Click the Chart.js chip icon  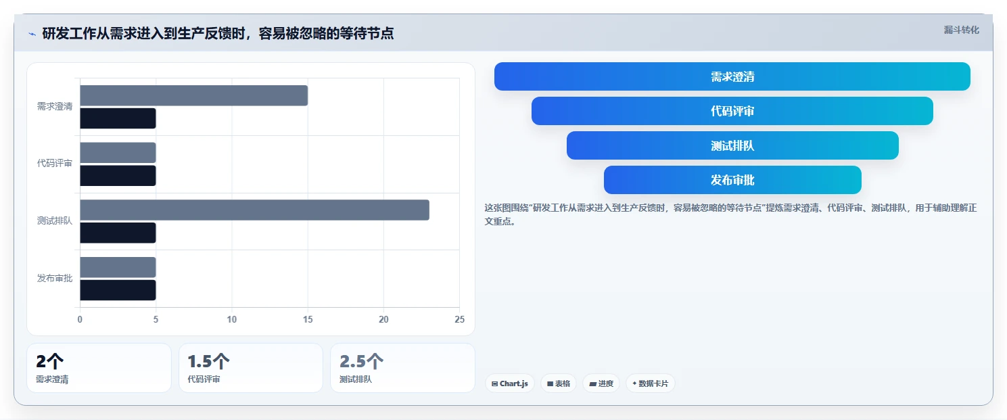(495, 383)
